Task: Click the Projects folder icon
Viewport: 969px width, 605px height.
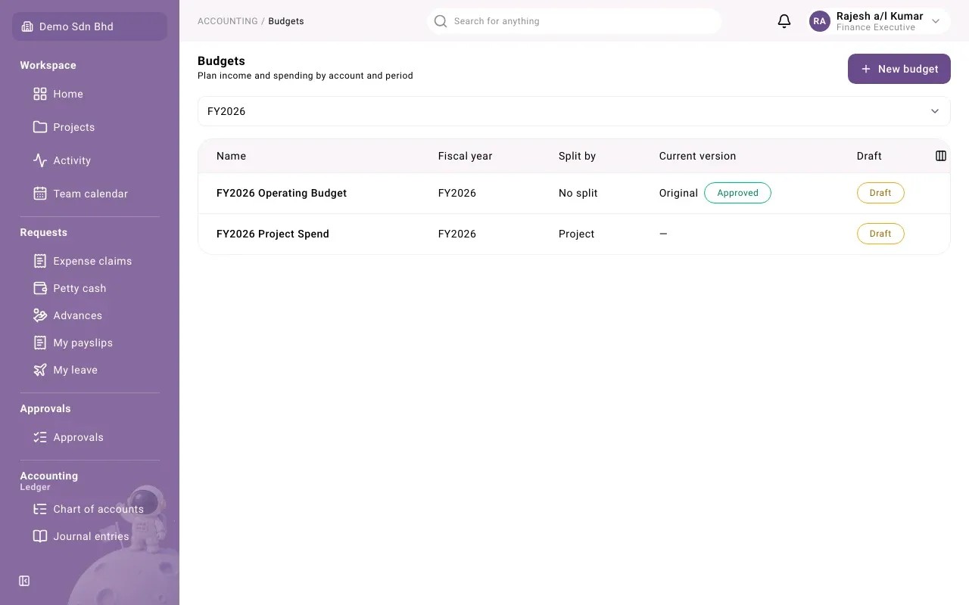Action: click(x=40, y=127)
